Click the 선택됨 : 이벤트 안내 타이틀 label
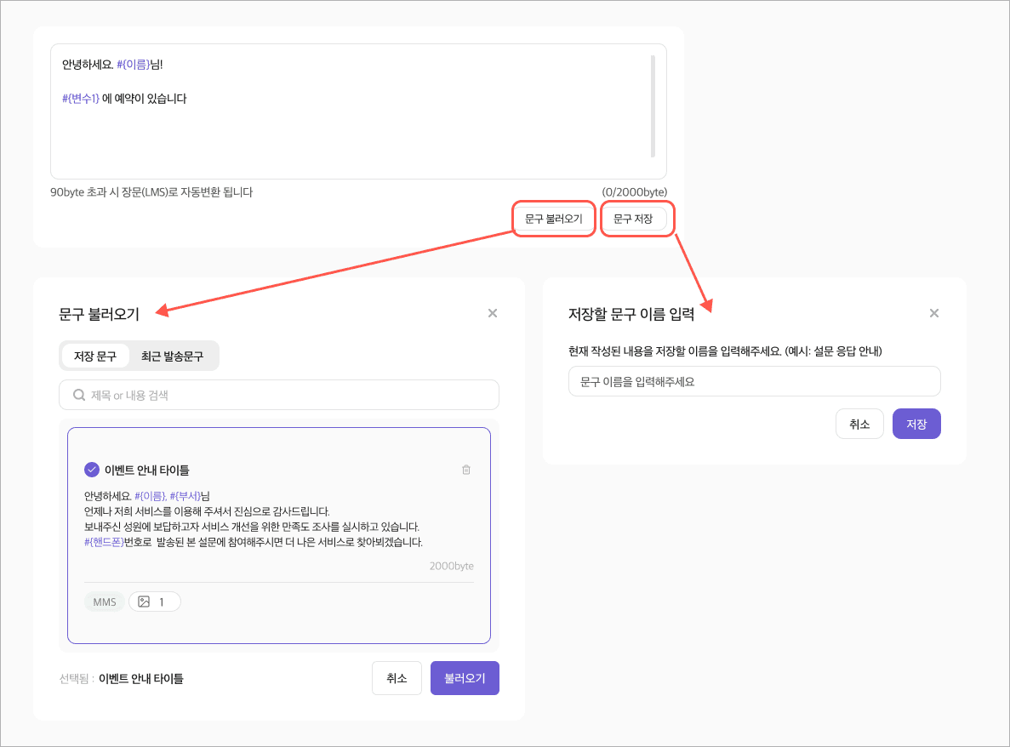This screenshot has width=1010, height=747. click(121, 679)
